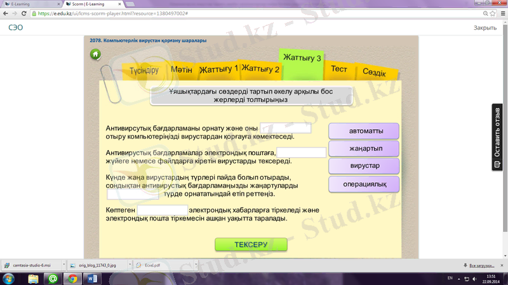
Task: Click the Закрыть link
Action: coord(485,28)
